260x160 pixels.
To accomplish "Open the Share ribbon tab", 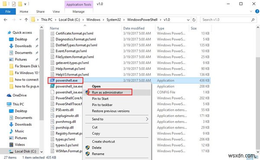I will (x=40, y=12).
